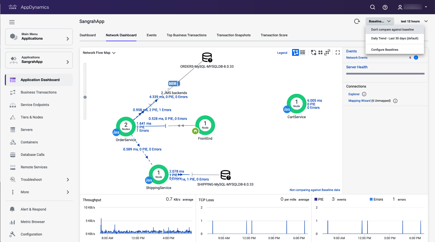Open the Network Events link
Image resolution: width=435 pixels, height=242 pixels.
[357, 58]
